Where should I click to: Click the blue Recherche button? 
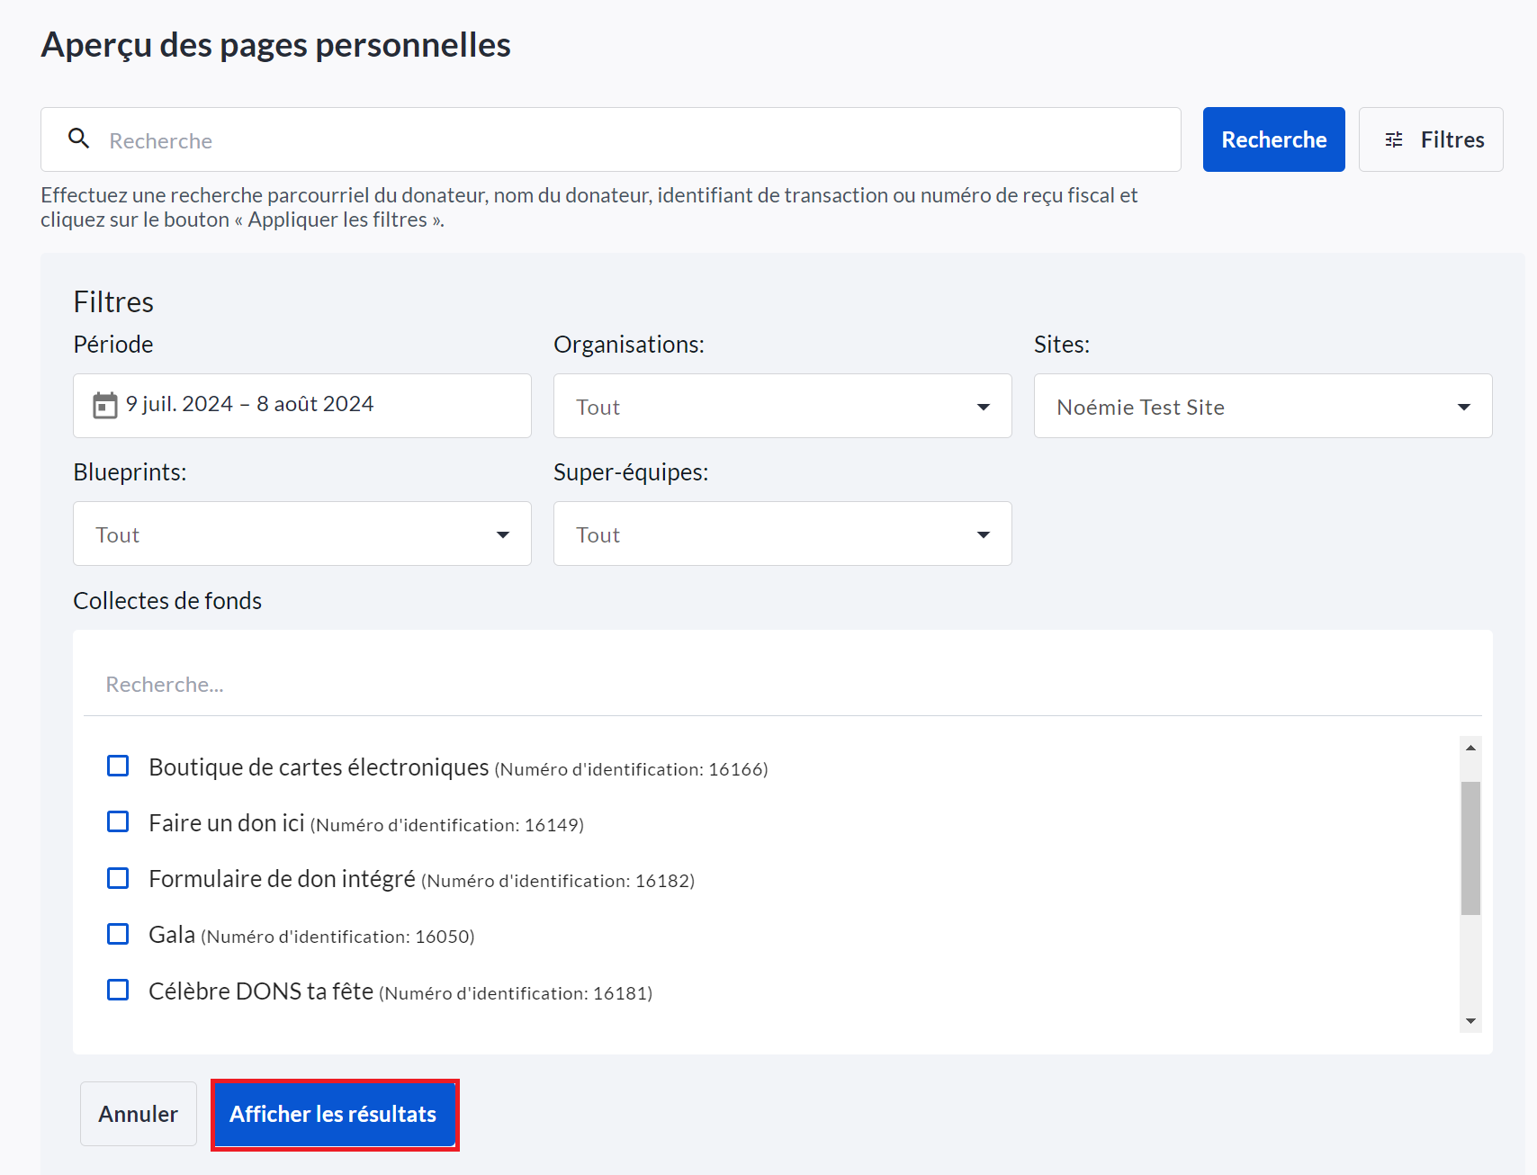tap(1273, 139)
